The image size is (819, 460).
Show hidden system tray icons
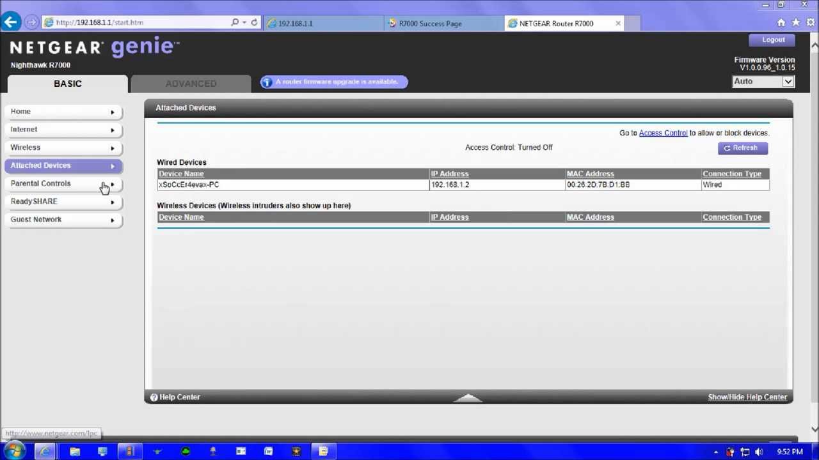click(x=716, y=452)
